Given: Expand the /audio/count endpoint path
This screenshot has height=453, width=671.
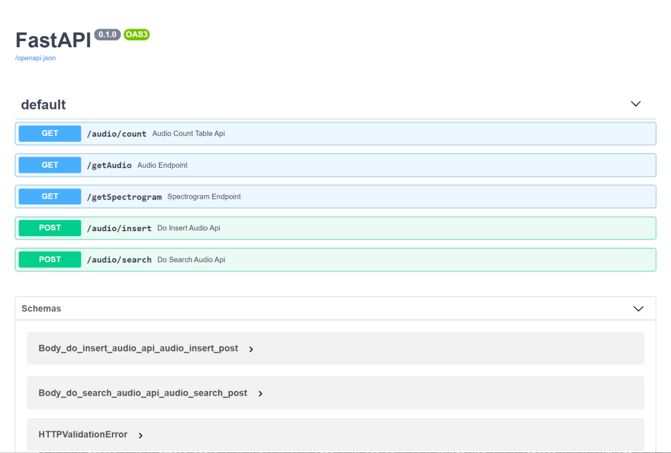Looking at the screenshot, I should (x=116, y=134).
